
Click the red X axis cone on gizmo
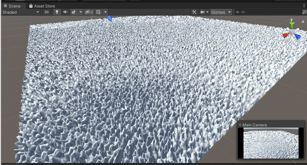pos(286,35)
